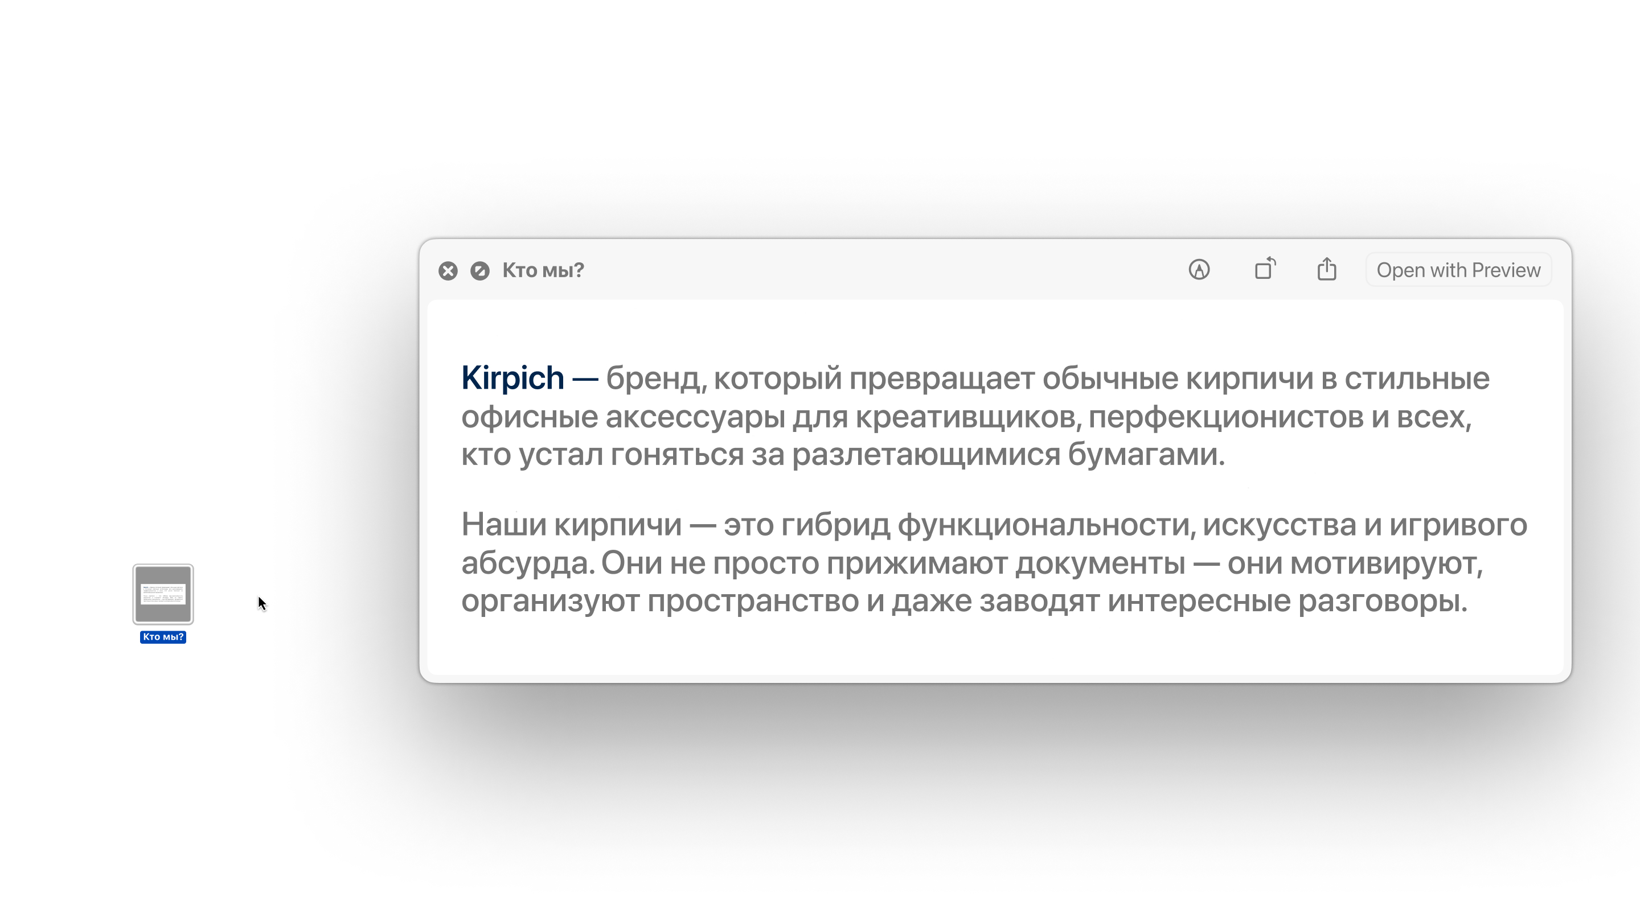Follow the "Kirpich" link in the text

(x=512, y=377)
